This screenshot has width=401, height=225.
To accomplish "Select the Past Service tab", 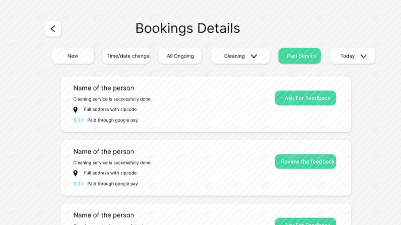I will coord(299,56).
